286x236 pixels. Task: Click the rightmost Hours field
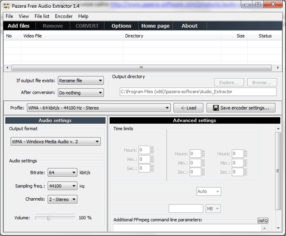point(237,153)
